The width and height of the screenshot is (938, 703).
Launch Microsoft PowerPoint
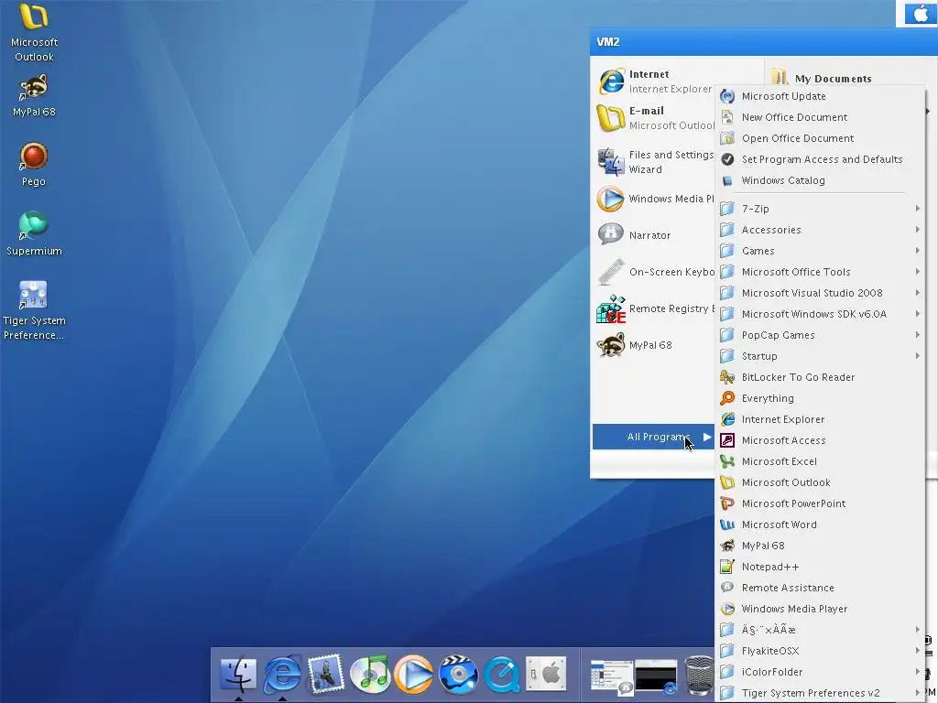click(820, 503)
